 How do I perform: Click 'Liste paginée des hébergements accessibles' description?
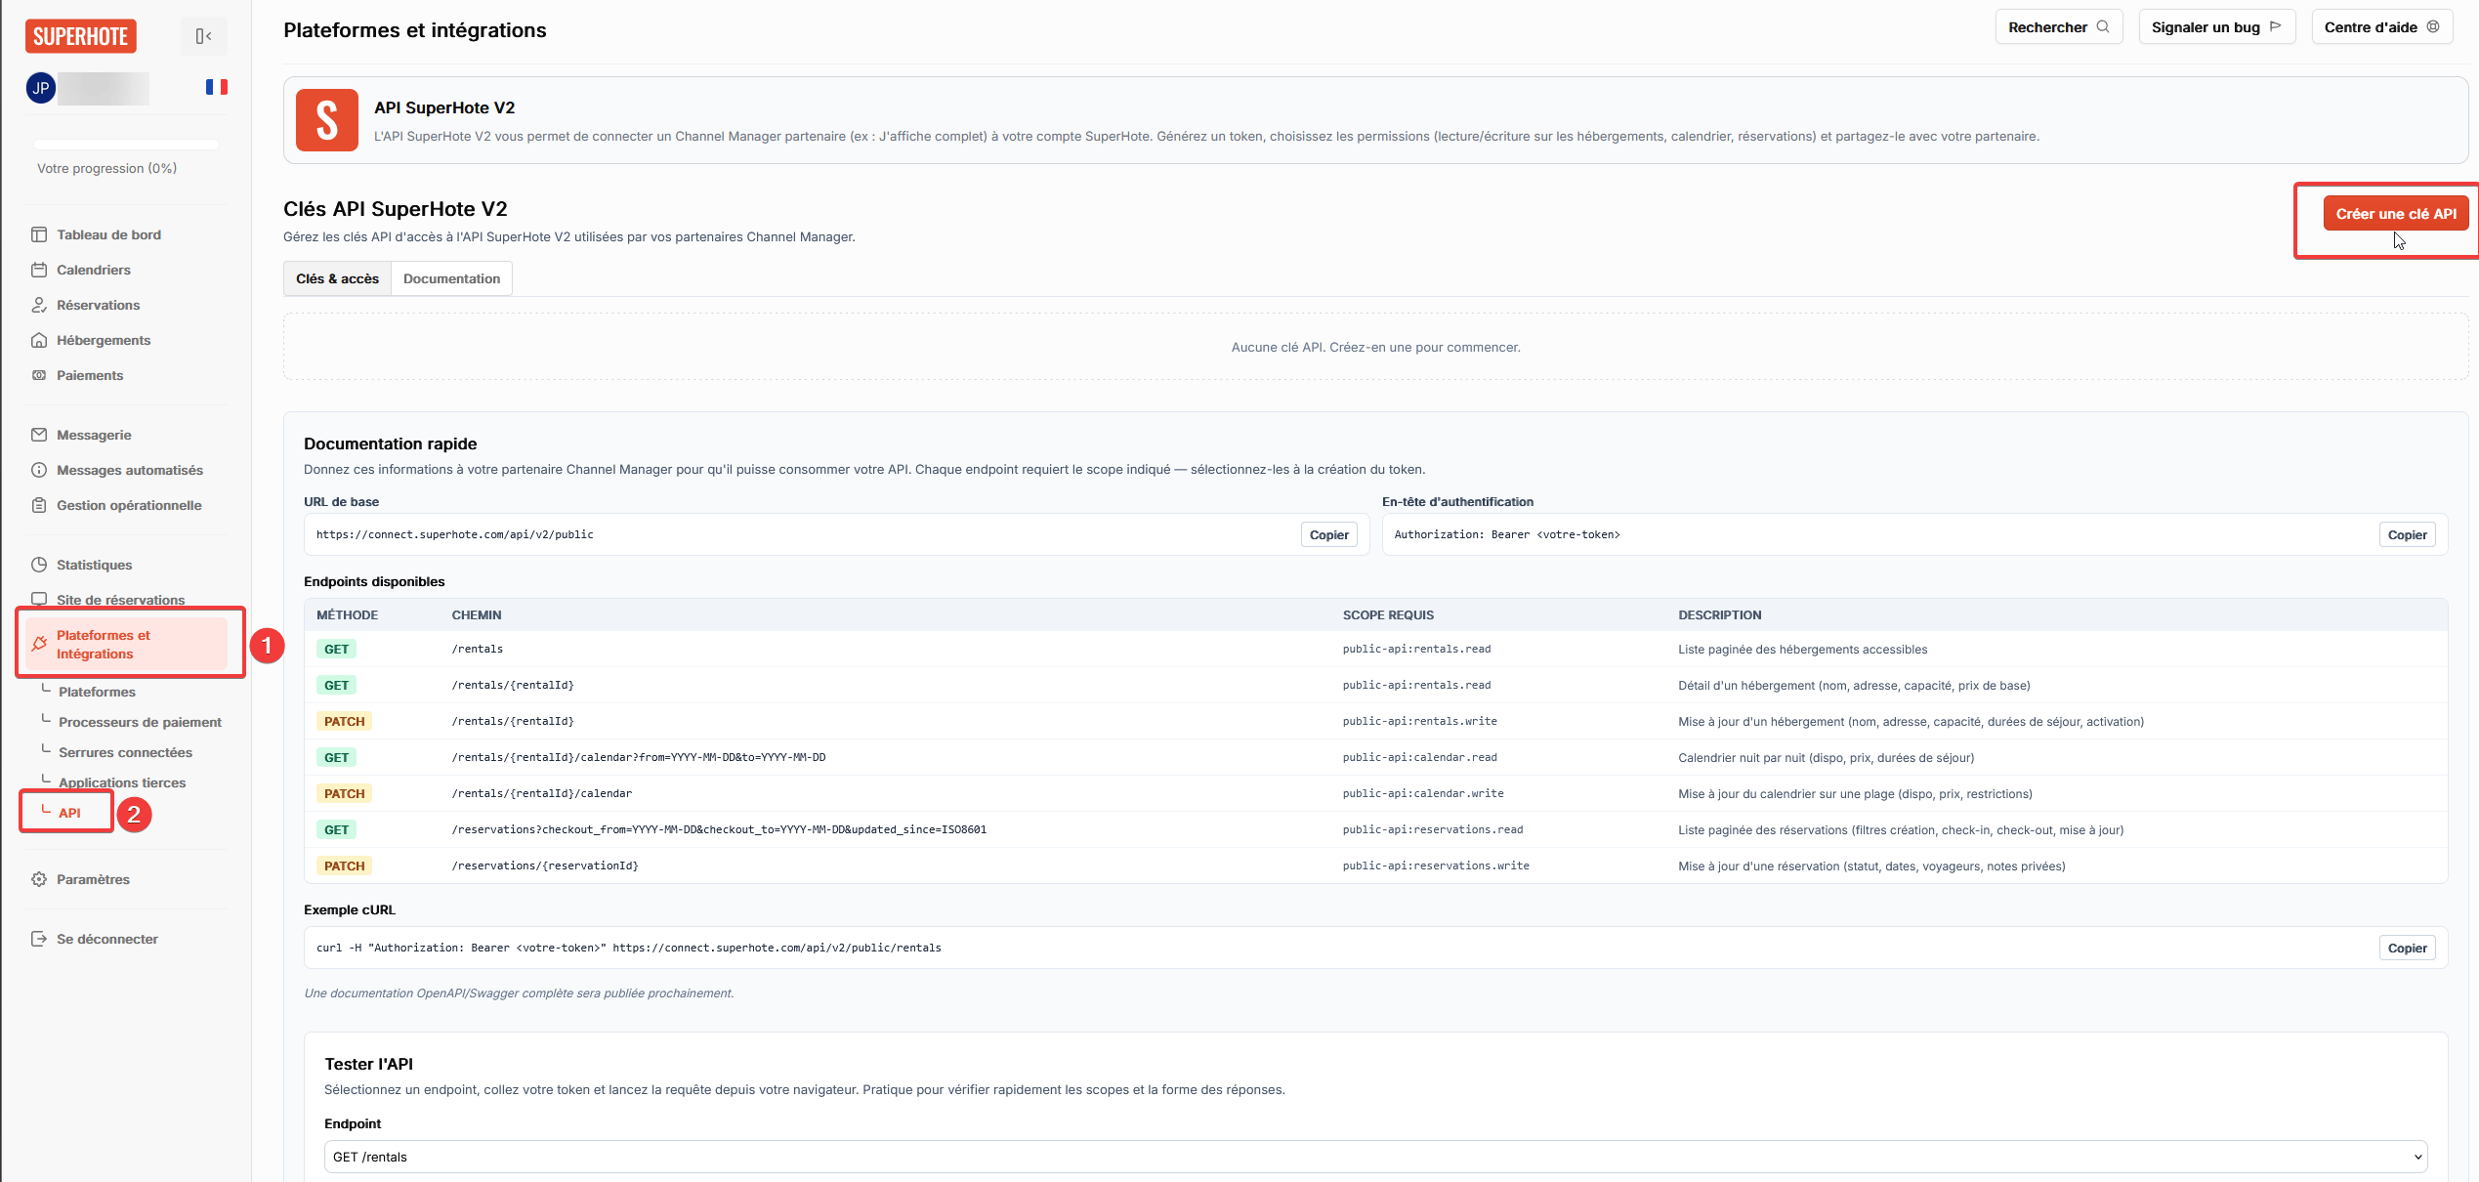[x=1802, y=649]
